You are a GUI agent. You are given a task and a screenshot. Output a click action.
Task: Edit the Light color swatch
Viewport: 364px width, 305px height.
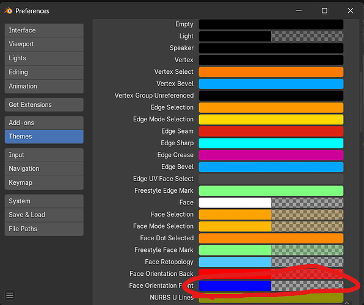pyautogui.click(x=271, y=36)
